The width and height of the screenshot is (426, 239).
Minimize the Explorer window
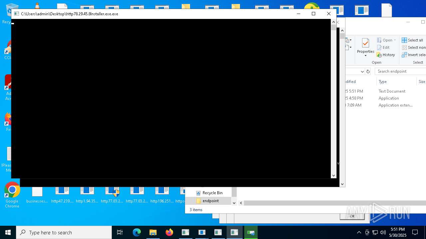click(x=408, y=22)
